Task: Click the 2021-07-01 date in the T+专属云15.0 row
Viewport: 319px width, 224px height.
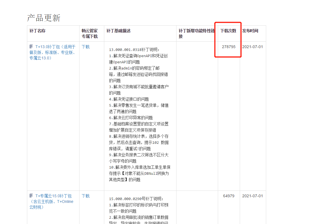Action: [x=252, y=196]
